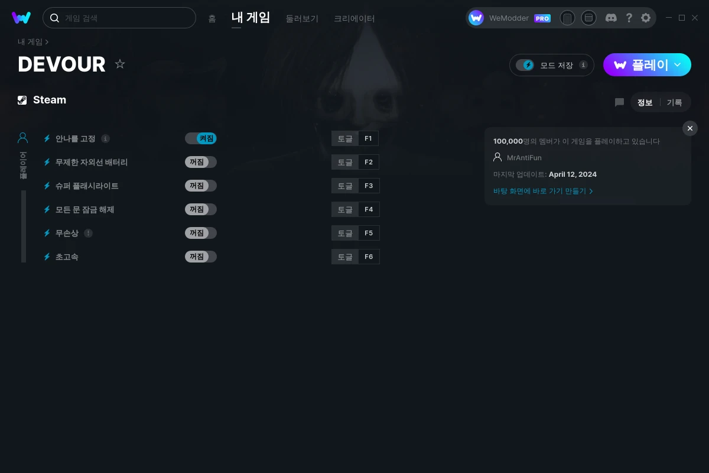Switch to the 둘러보기 tab
Image resolution: width=709 pixels, height=473 pixels.
[302, 18]
